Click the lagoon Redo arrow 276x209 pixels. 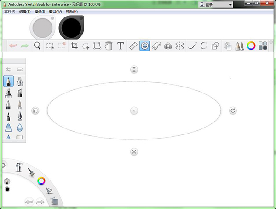tap(40, 202)
